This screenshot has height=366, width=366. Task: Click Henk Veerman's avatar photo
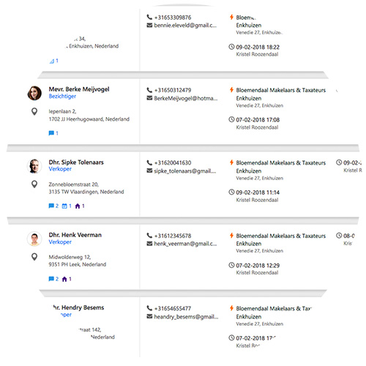pos(34,239)
